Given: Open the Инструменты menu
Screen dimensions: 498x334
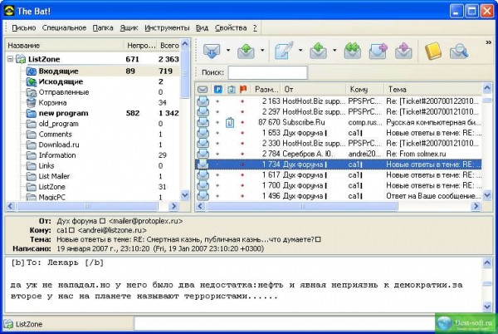Looking at the screenshot, I should [x=167, y=28].
